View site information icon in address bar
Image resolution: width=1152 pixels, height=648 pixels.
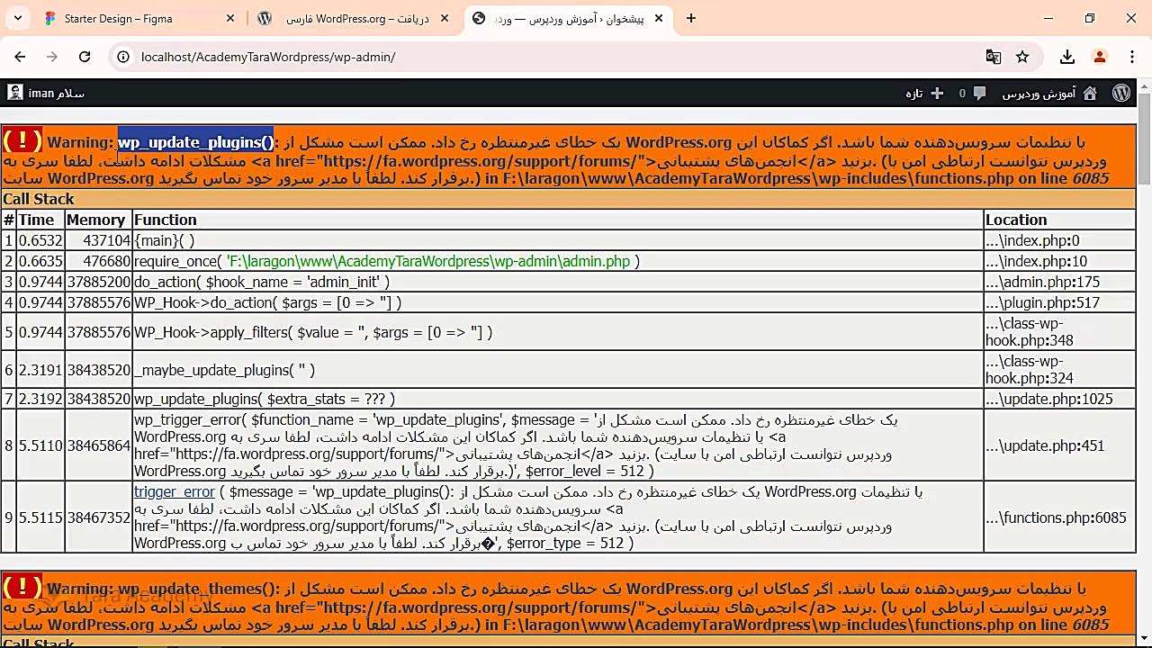pyautogui.click(x=124, y=57)
